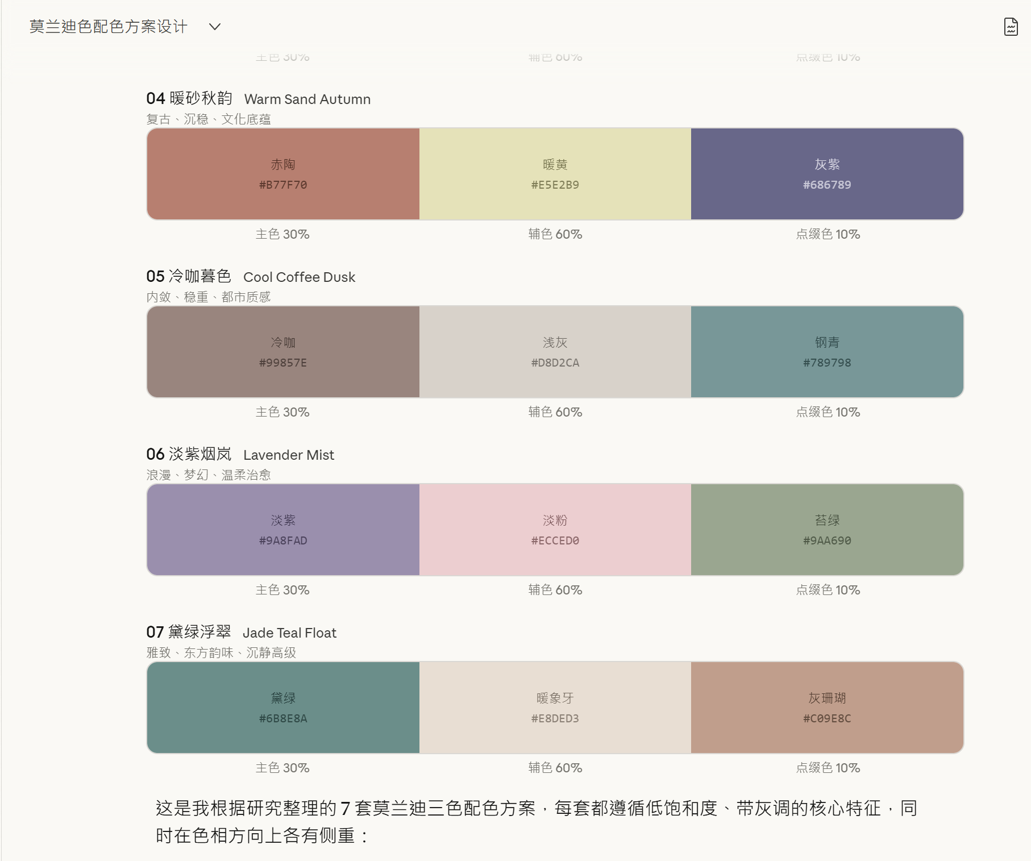Click the heading 06 淡紫烟岚 Lavender Mist
This screenshot has height=861, width=1031.
[240, 455]
